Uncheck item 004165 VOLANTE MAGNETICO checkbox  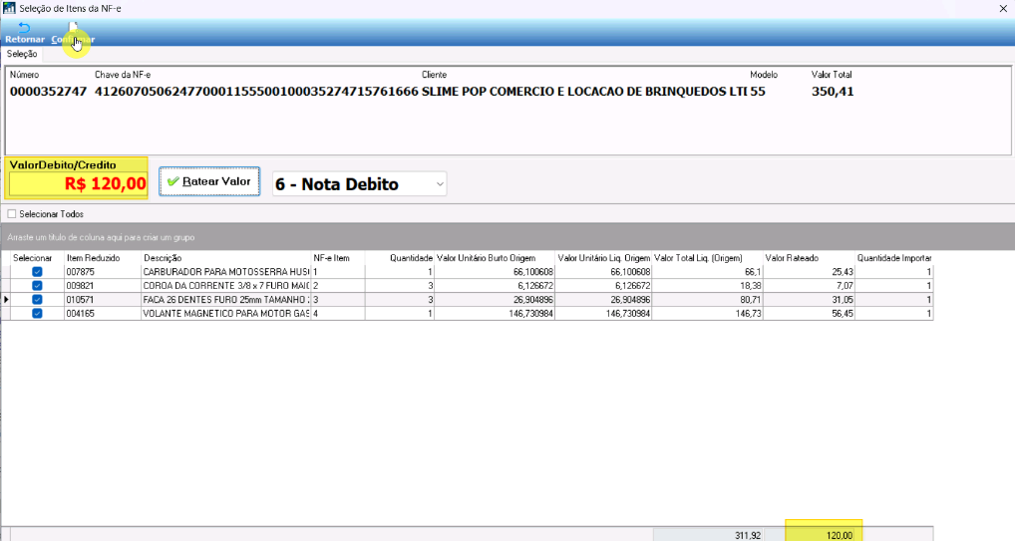37,313
